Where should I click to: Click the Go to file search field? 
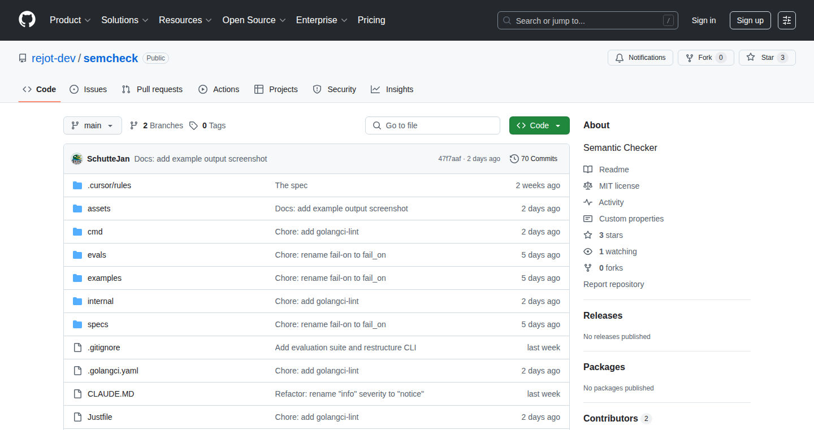pos(432,125)
